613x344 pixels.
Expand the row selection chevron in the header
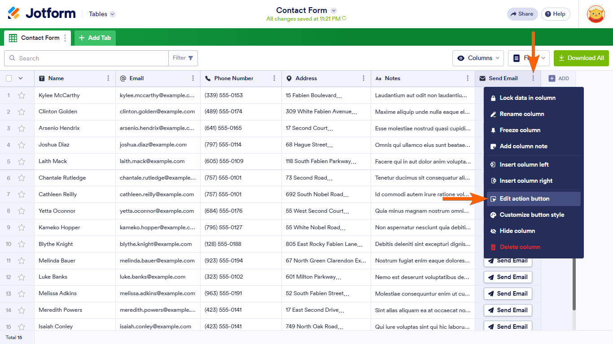tap(20, 78)
